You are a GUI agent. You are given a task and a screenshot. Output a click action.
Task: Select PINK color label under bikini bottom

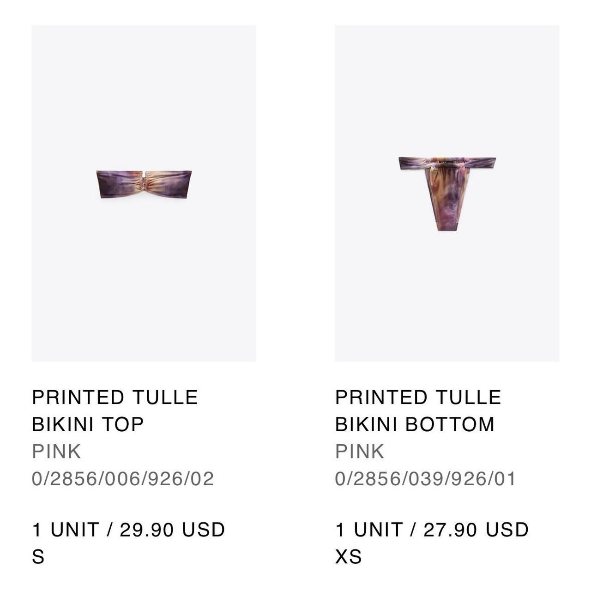click(360, 451)
